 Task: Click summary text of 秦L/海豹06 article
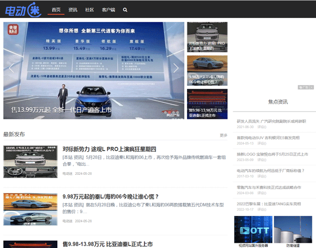click(143, 208)
